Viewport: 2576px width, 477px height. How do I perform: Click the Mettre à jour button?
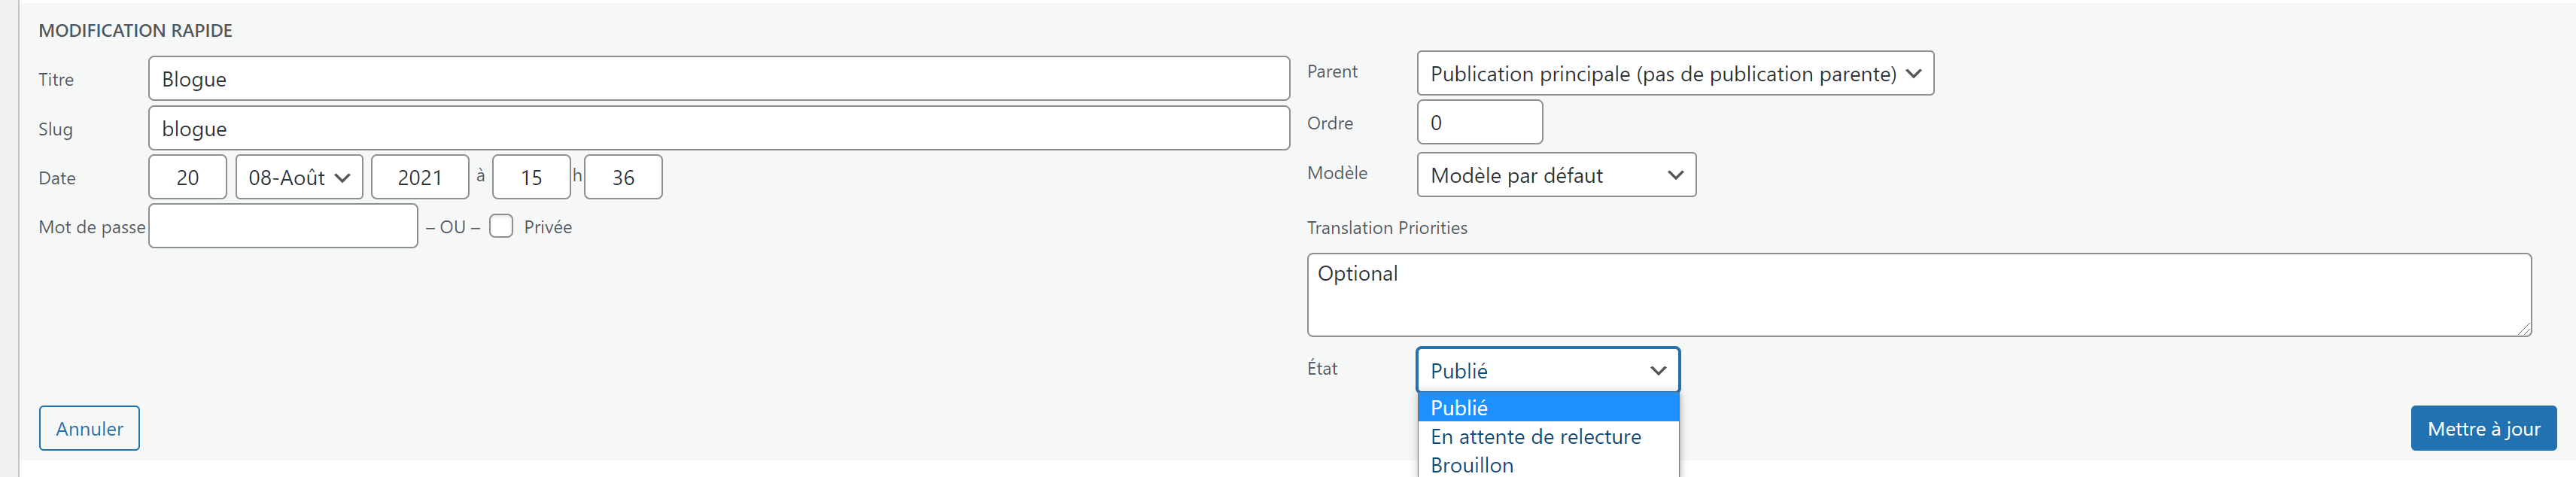coord(2483,428)
